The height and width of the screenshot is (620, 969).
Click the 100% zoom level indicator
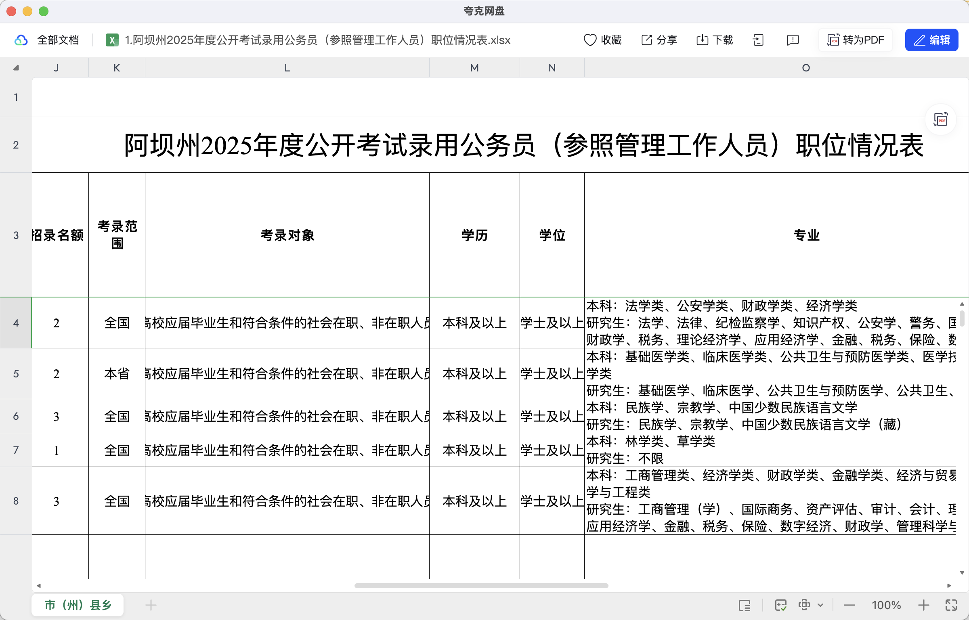click(886, 605)
